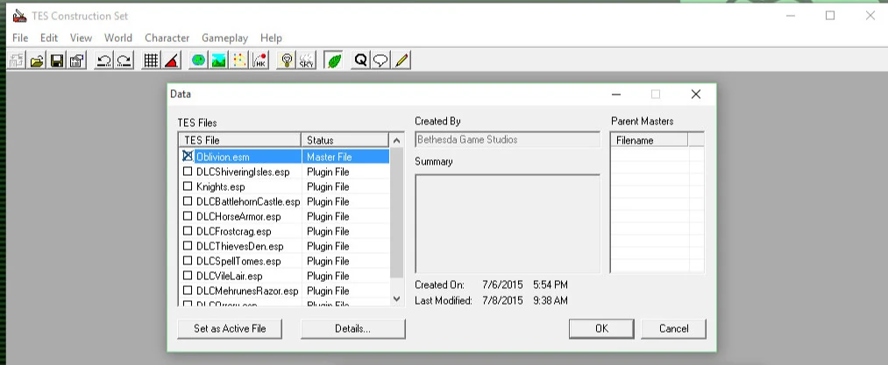Viewport: 888px width, 365px height.
Task: Select the DLCFrostcrag.esp file name
Action: coord(233,231)
